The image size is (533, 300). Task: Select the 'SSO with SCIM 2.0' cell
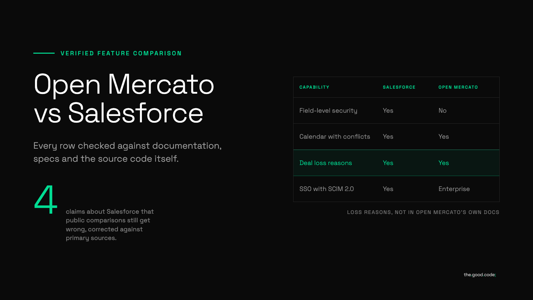pyautogui.click(x=326, y=189)
